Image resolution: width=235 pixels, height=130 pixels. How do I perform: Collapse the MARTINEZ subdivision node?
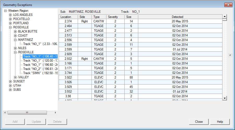point(15,40)
